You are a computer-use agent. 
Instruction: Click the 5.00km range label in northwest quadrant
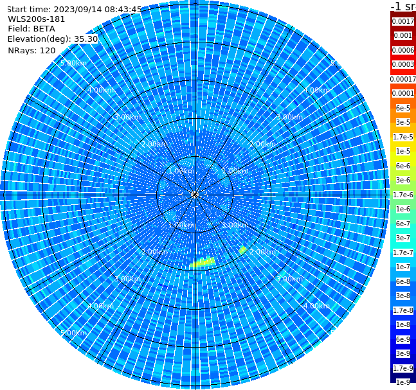pos(73,63)
